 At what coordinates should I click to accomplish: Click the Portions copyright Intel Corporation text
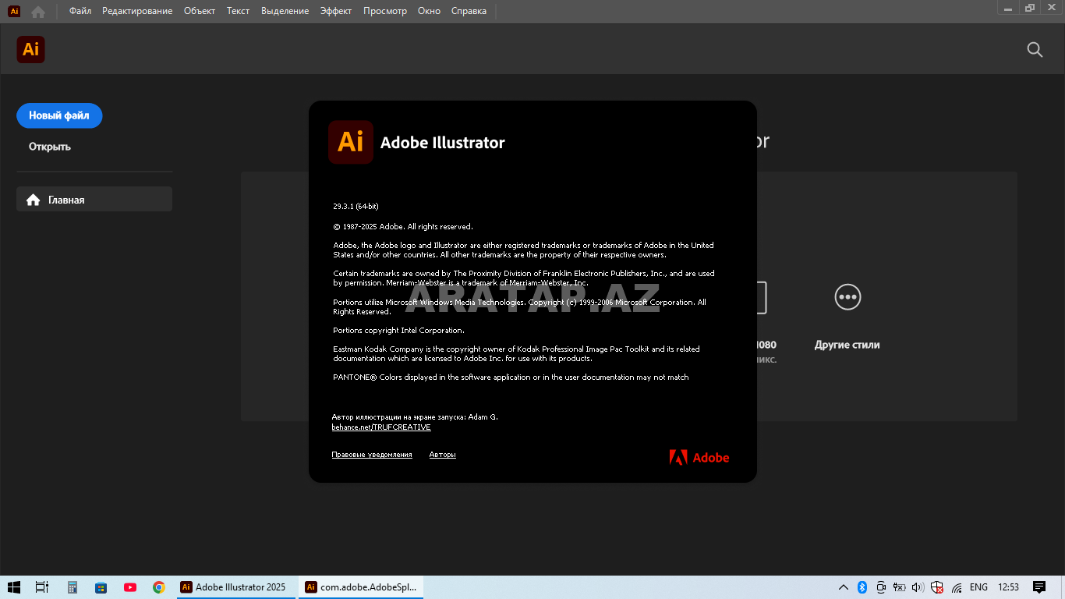tap(398, 331)
